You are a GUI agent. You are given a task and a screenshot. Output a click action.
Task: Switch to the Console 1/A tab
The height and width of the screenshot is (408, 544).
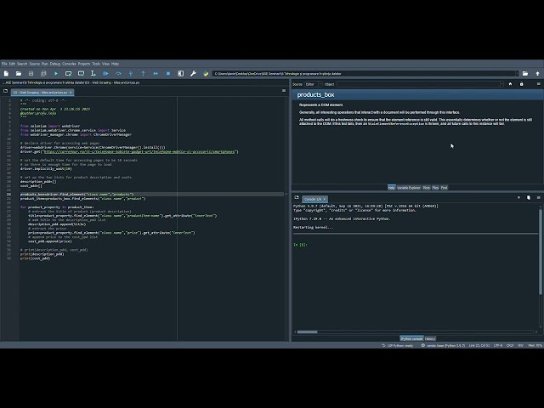click(313, 199)
